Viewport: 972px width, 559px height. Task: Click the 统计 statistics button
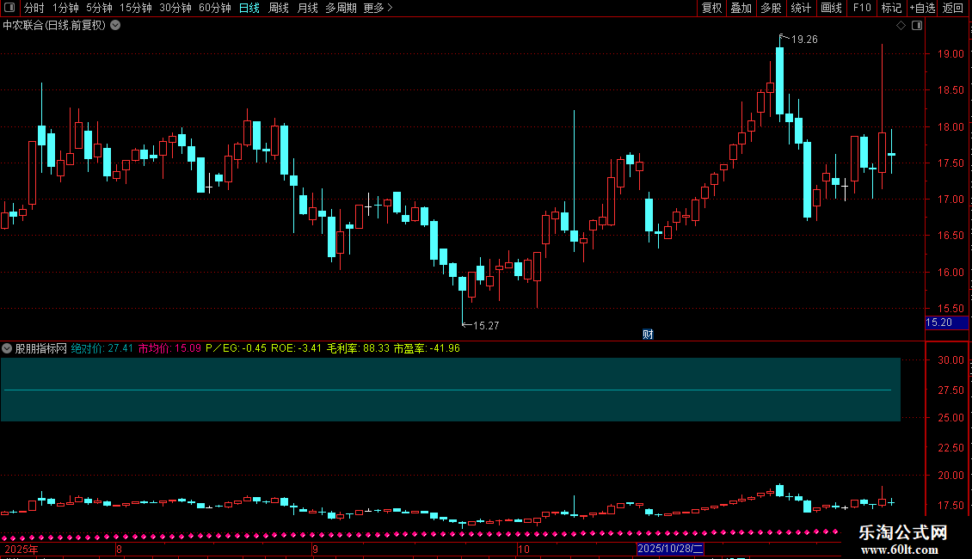[801, 8]
